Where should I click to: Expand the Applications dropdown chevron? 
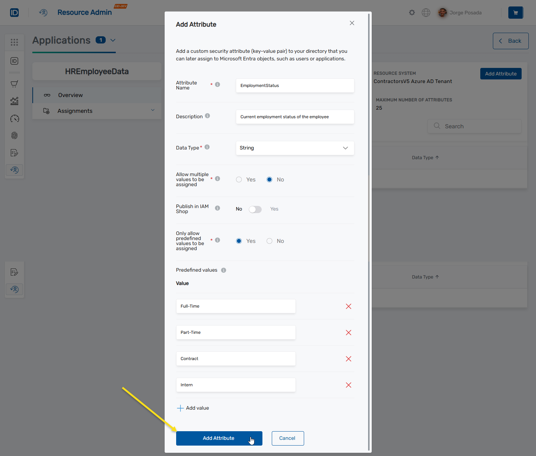click(113, 41)
